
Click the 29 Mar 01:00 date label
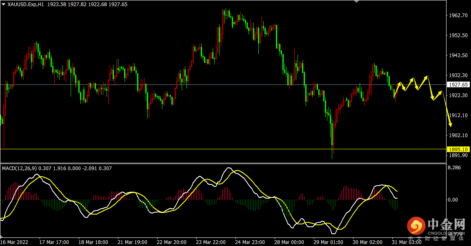coord(328,242)
